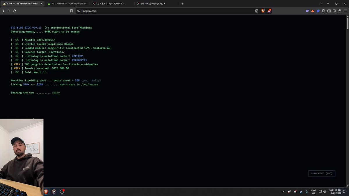Screen dimensions: 349x196
Task: Open the play-button app in taskbar
Action: [x=54, y=191]
